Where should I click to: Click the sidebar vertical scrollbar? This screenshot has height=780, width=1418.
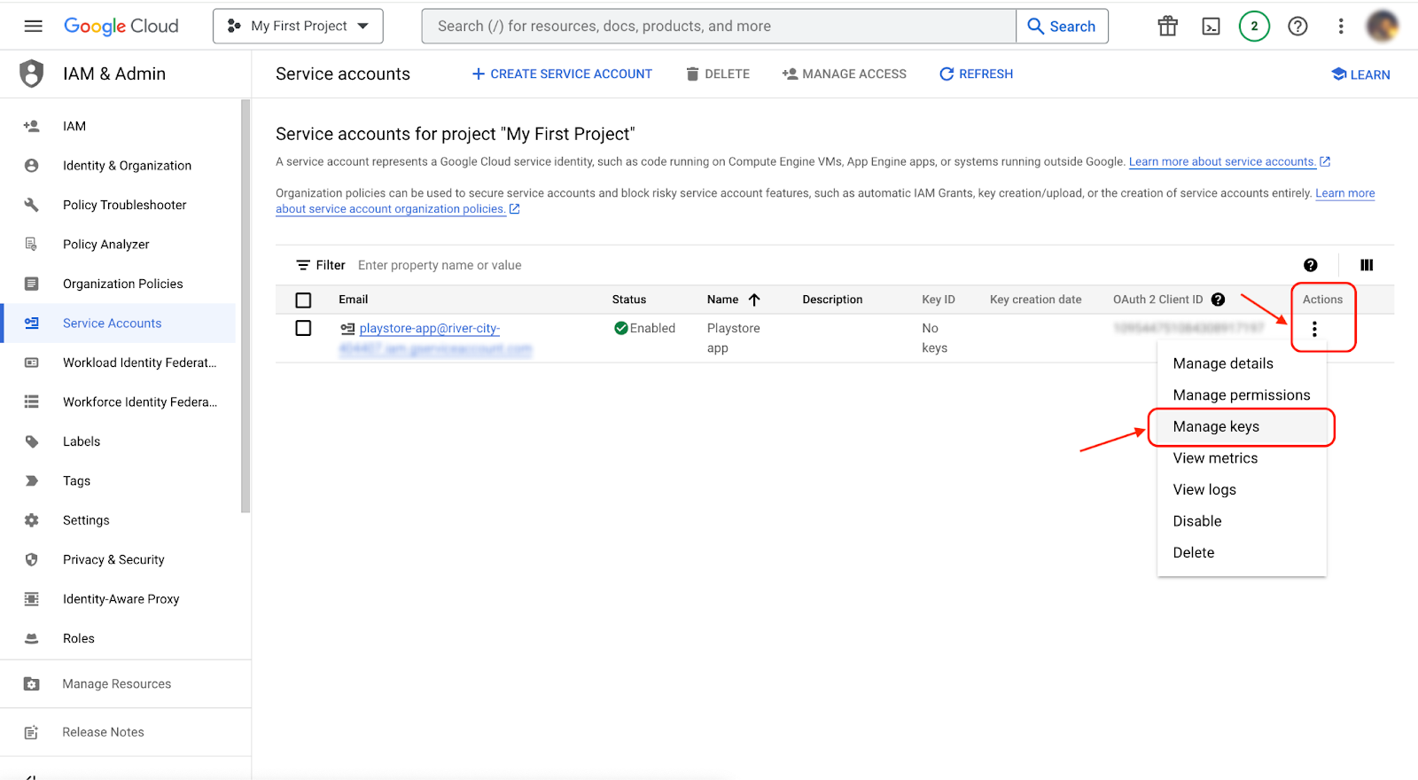pyautogui.click(x=245, y=306)
